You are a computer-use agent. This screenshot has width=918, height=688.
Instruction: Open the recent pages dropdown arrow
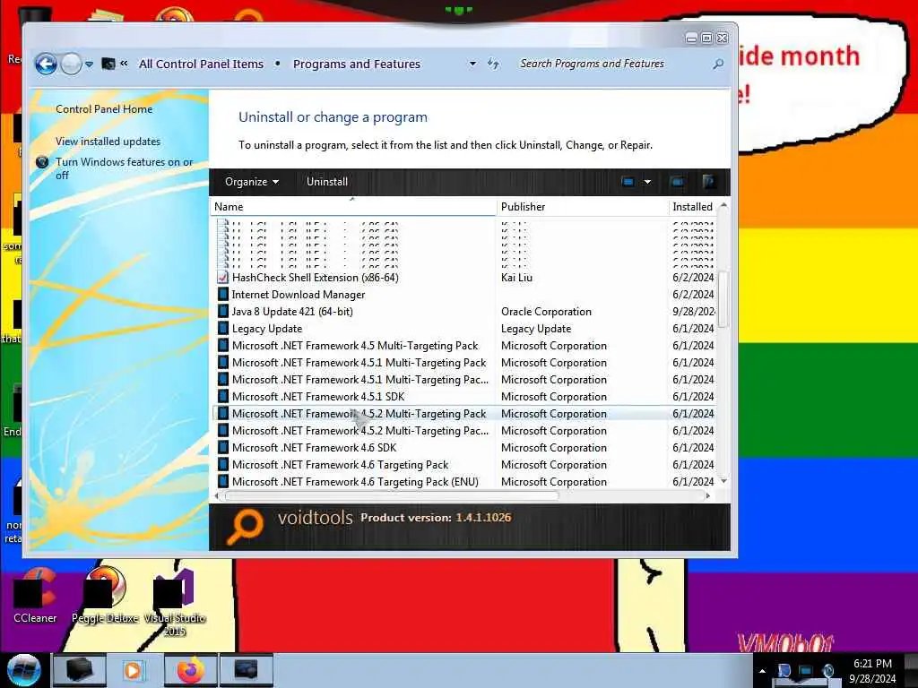pos(89,64)
